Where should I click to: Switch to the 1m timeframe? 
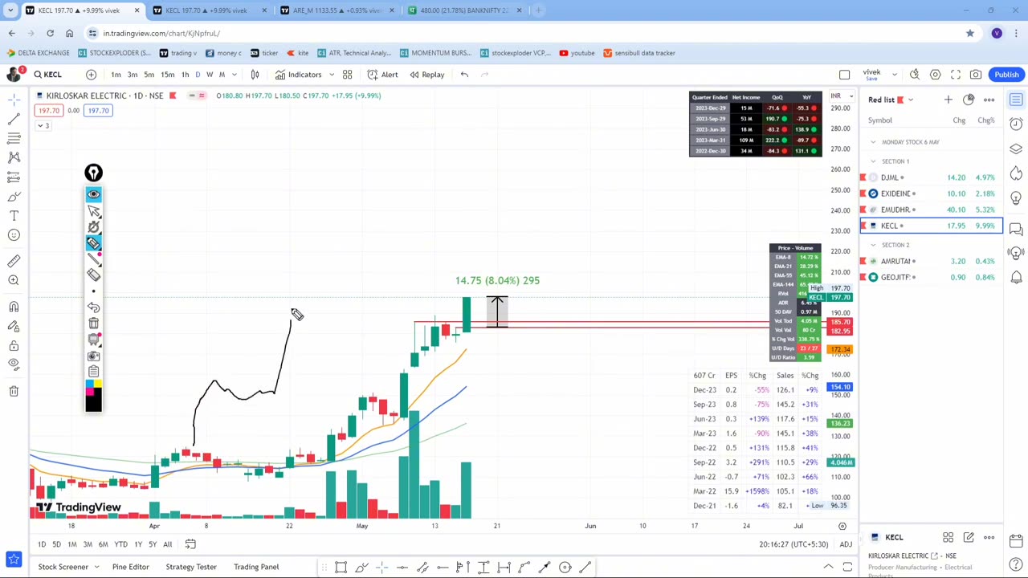pyautogui.click(x=116, y=75)
